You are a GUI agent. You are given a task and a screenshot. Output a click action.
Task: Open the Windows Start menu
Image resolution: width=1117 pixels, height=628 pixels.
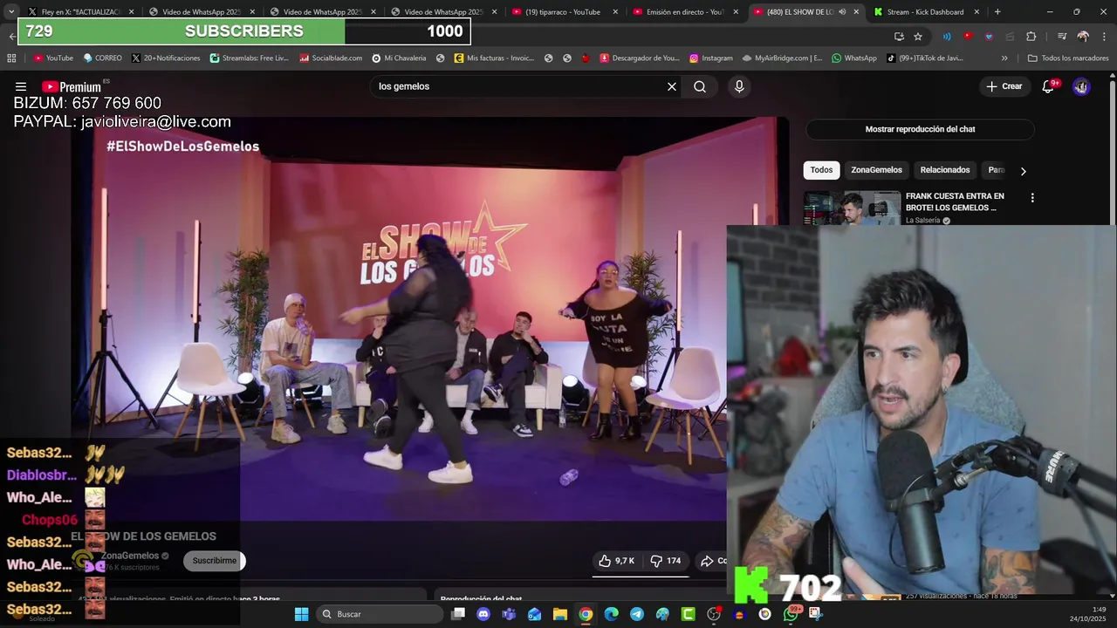301,614
